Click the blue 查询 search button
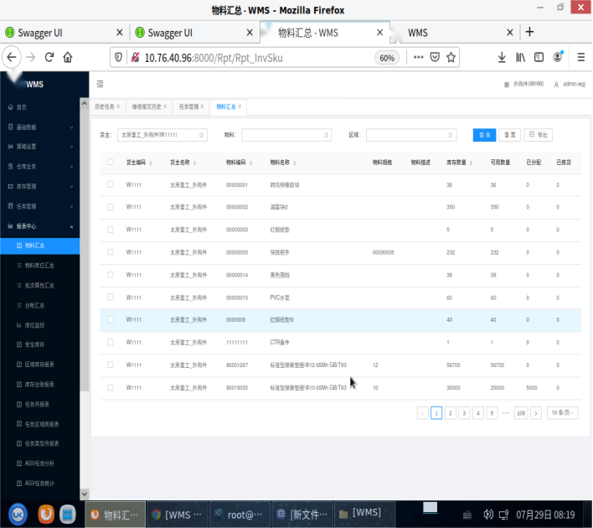This screenshot has width=593, height=528. [x=484, y=135]
